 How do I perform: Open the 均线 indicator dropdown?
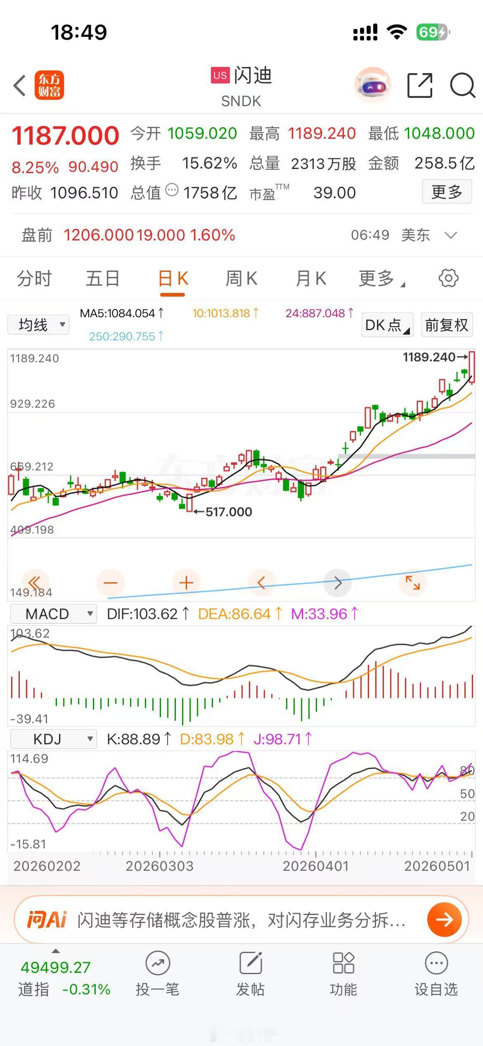point(38,325)
